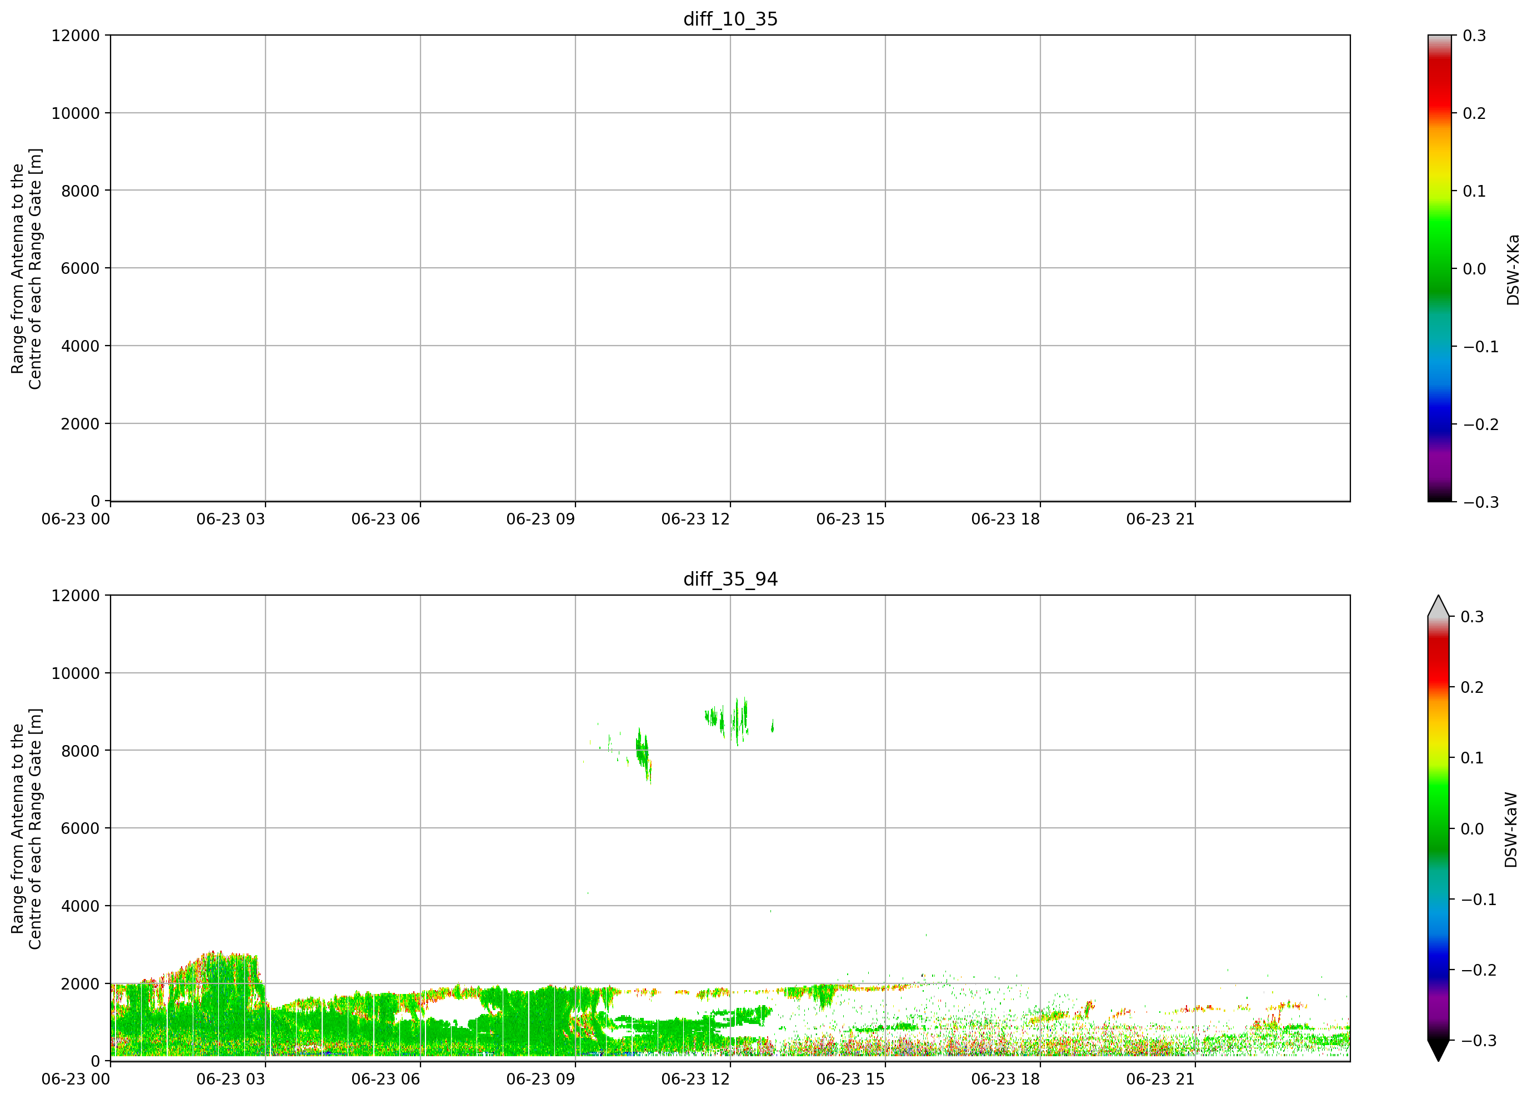Click the 0.3 tick on DSW-XKa colorbar

click(x=1475, y=36)
